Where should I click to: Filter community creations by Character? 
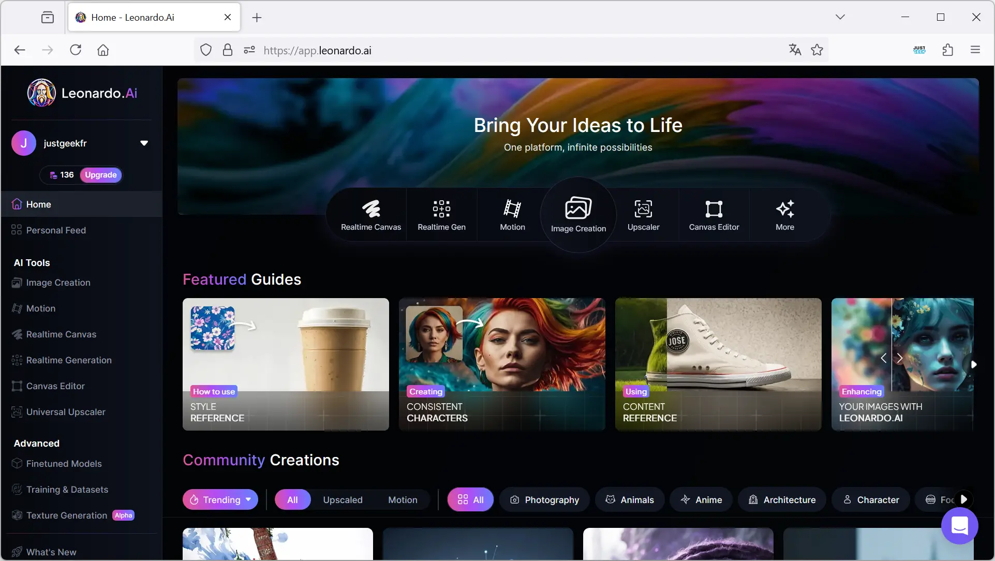point(870,499)
